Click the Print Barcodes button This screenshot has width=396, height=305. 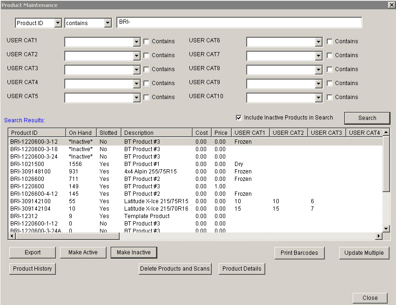click(x=299, y=253)
